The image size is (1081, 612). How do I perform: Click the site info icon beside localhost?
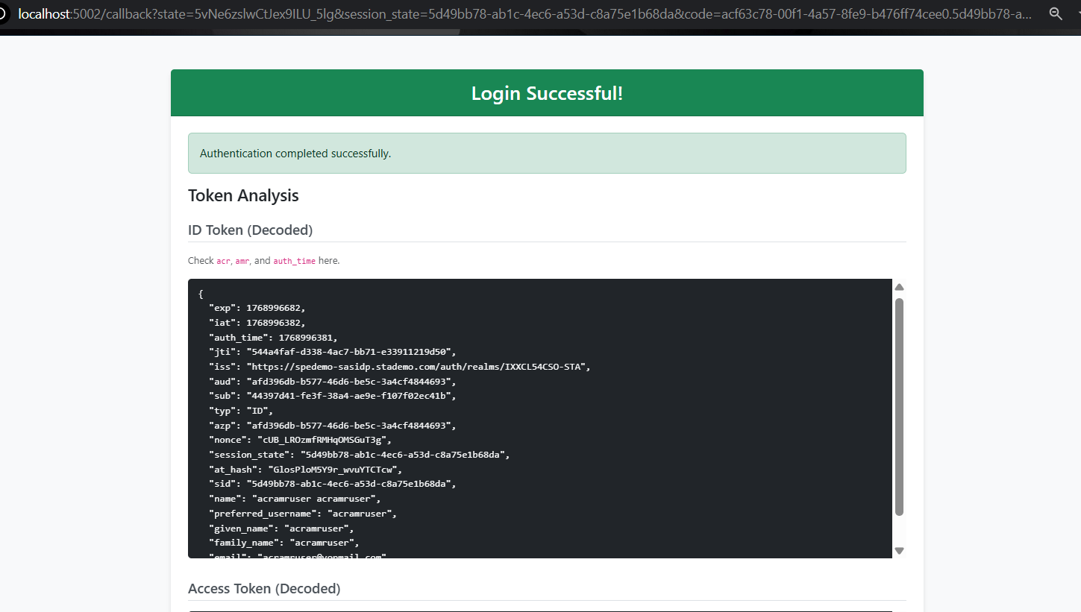(x=3, y=14)
